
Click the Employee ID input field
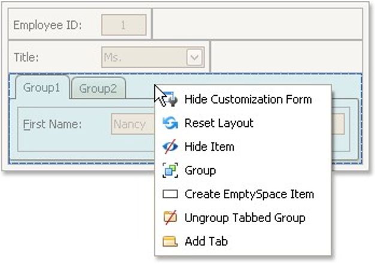pyautogui.click(x=124, y=25)
